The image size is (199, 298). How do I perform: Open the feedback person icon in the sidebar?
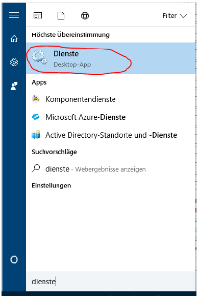(x=14, y=86)
